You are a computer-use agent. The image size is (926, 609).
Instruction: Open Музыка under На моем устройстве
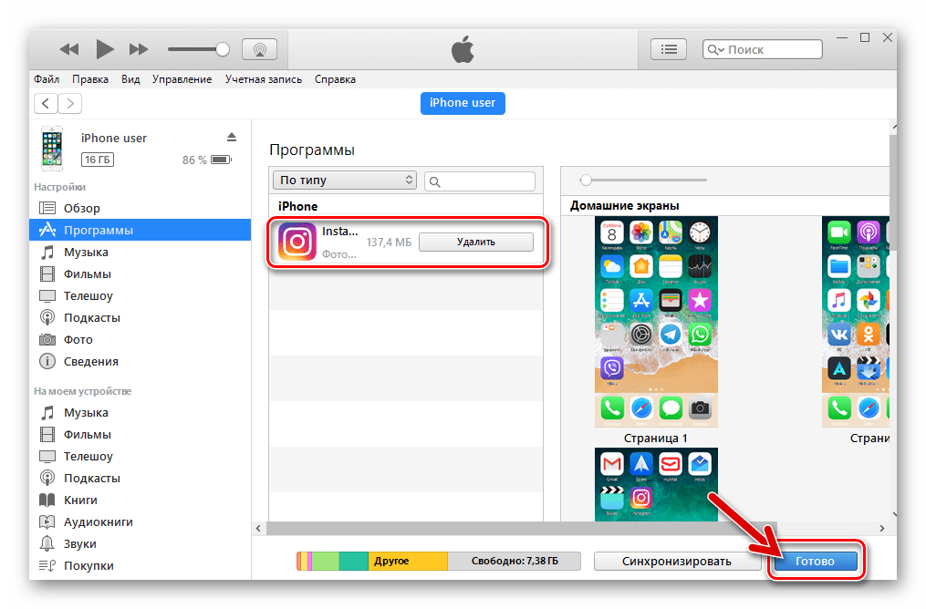(140, 412)
